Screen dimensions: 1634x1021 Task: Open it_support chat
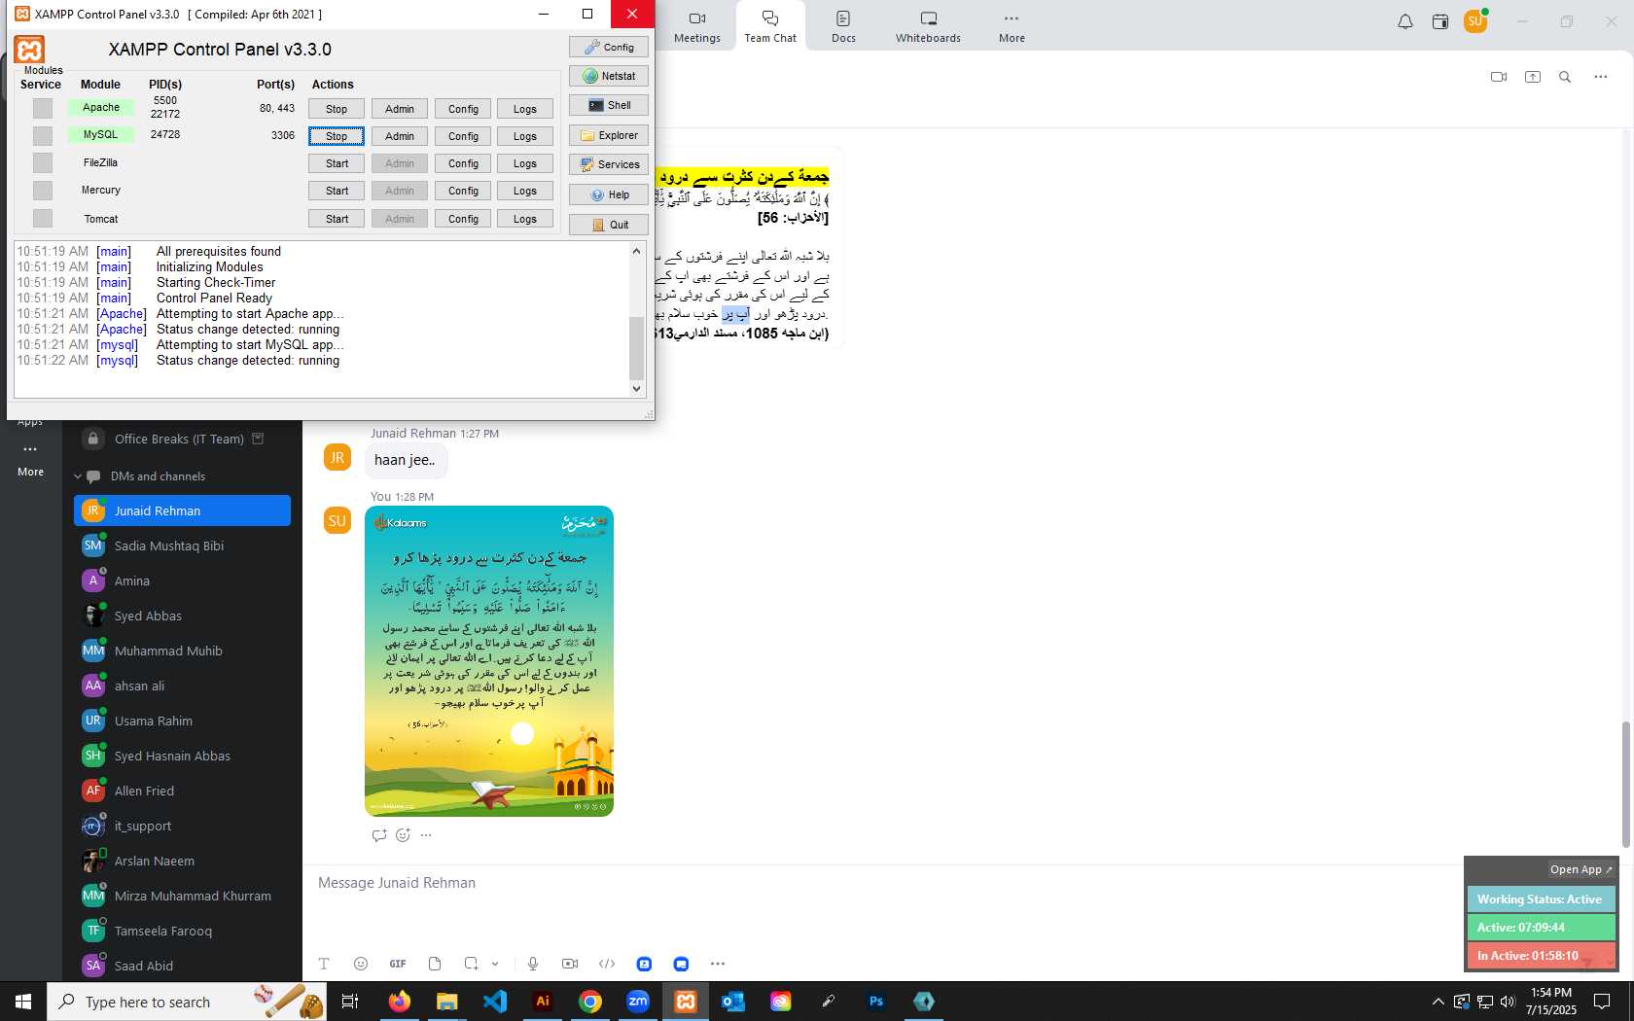coord(182,826)
